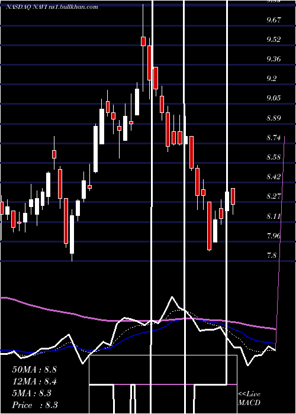
Task: Click the 8.42 price axis label
Action: click(x=274, y=177)
